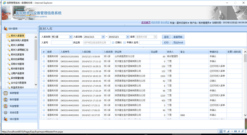Screen dimensions: 247x135
Task: Select radio button for DKR201404100001 row
Action: coord(44,100)
